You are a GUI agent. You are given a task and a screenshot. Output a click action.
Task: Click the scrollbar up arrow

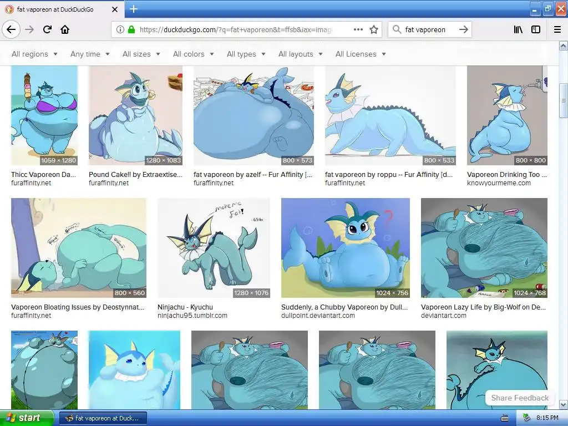tap(564, 45)
